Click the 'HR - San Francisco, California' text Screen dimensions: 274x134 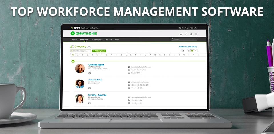(98, 69)
